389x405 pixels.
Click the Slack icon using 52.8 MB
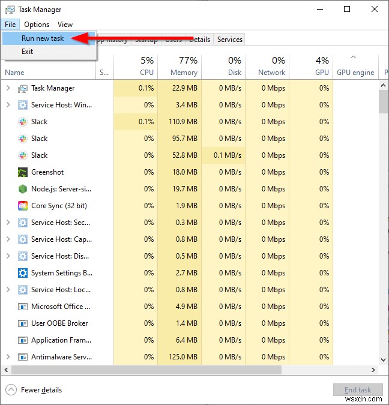coord(23,155)
